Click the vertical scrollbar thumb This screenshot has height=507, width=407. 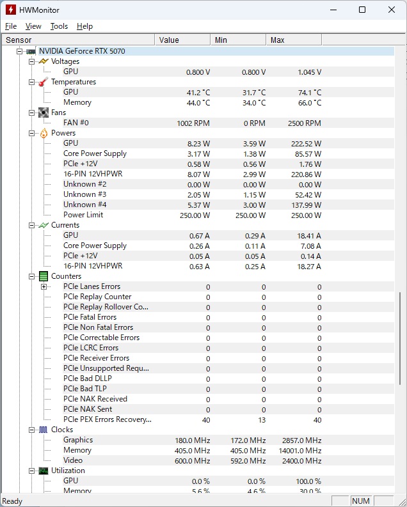click(400, 338)
